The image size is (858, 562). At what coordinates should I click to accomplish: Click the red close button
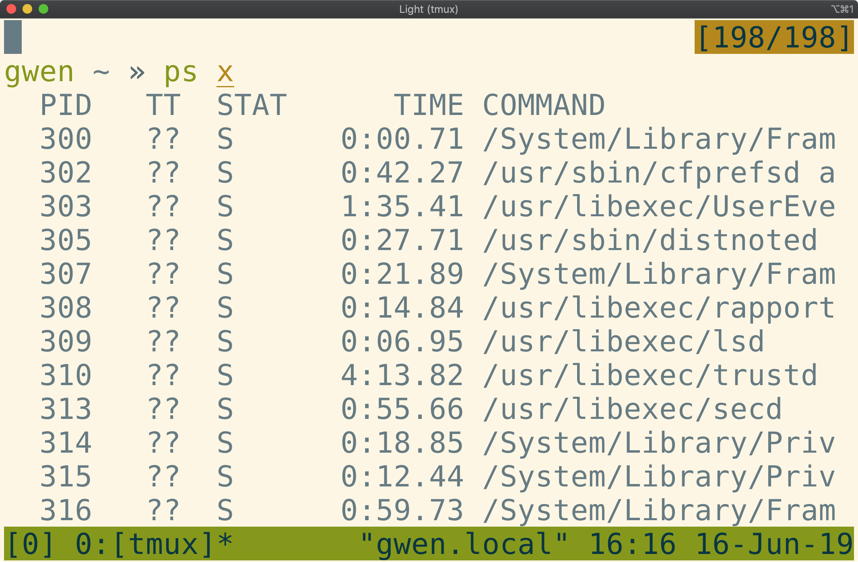point(11,8)
